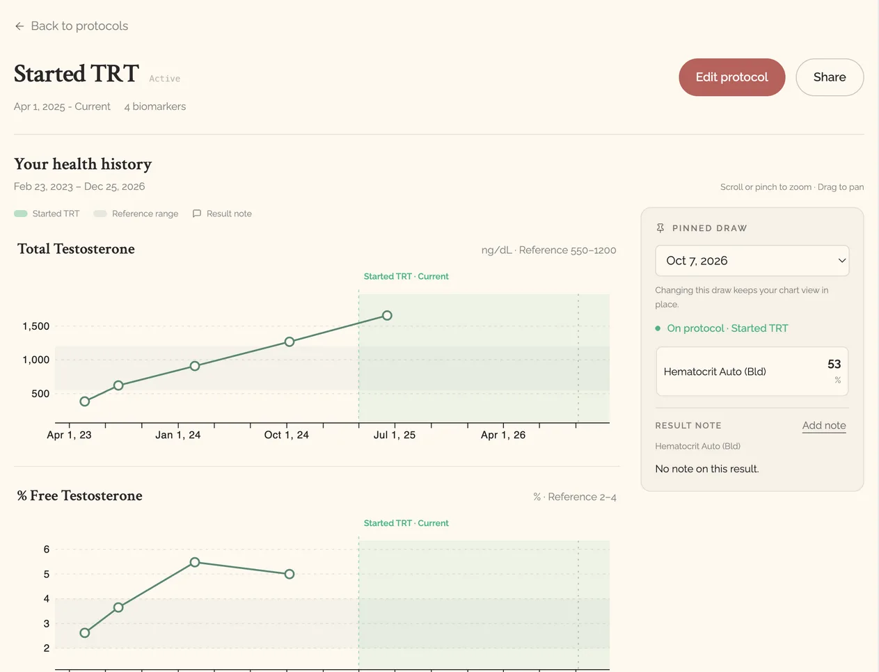Click the Reference range legend swatch

coord(100,214)
